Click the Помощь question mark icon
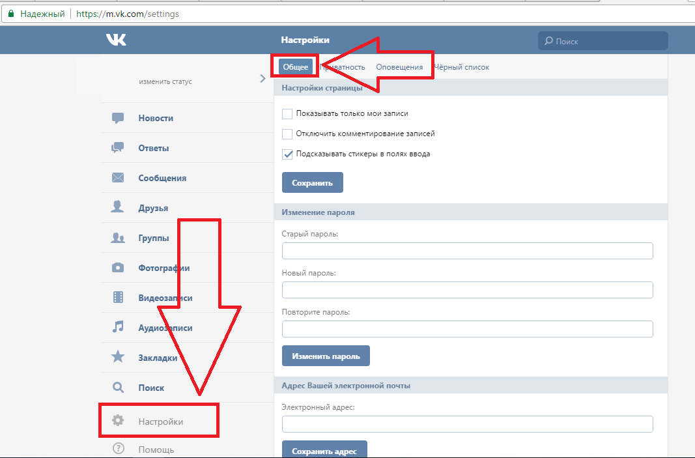Screen dimensions: 695x458 (x=119, y=449)
